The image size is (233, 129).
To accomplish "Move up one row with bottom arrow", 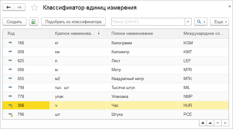I will click(210, 123).
